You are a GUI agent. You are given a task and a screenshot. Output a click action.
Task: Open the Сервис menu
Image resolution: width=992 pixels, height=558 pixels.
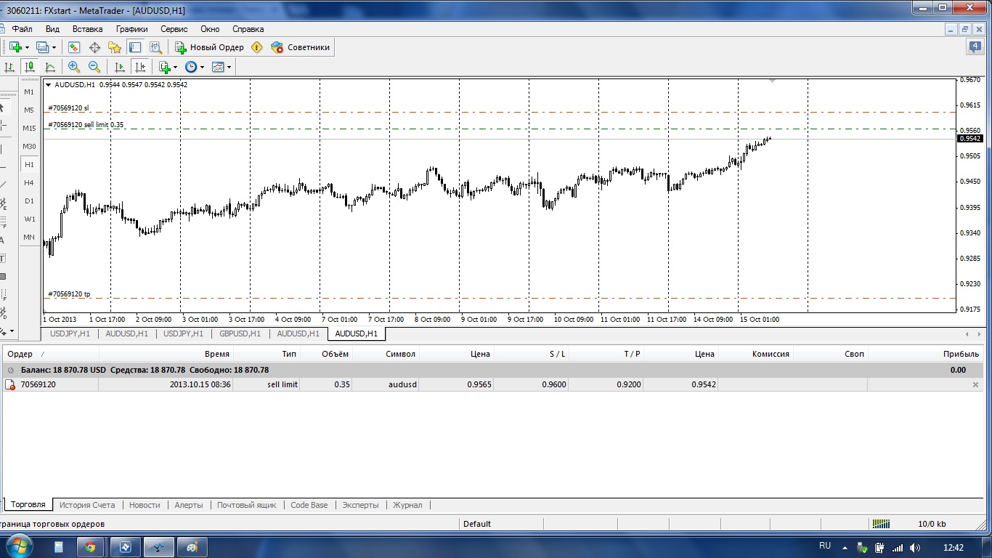(x=174, y=29)
